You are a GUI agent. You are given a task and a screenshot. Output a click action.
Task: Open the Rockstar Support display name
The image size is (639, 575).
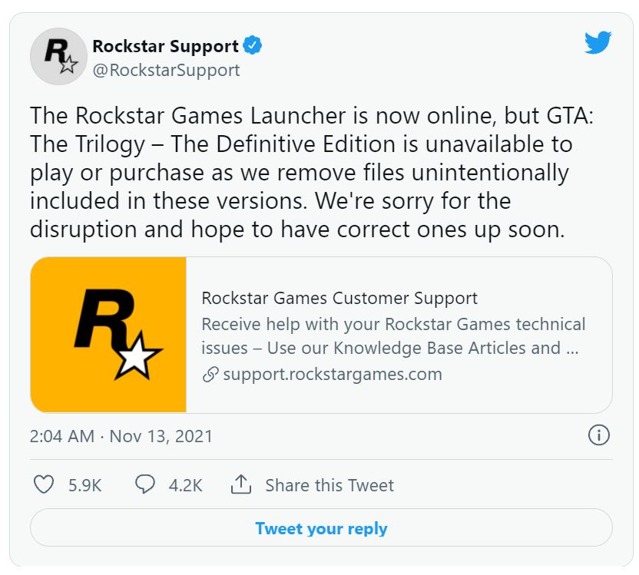click(x=165, y=46)
